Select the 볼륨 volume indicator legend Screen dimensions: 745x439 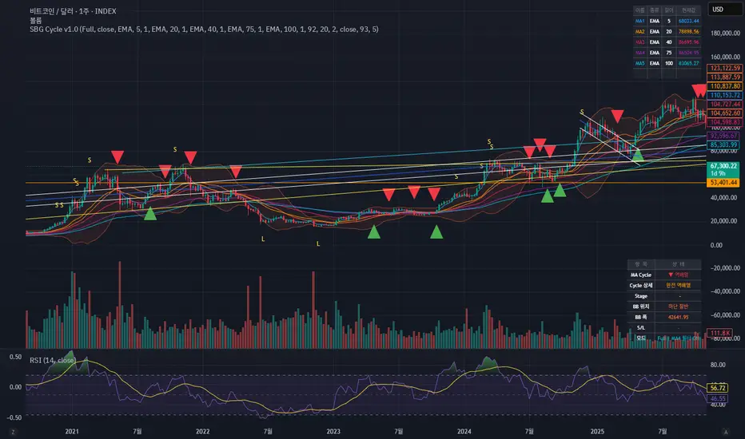click(x=36, y=21)
